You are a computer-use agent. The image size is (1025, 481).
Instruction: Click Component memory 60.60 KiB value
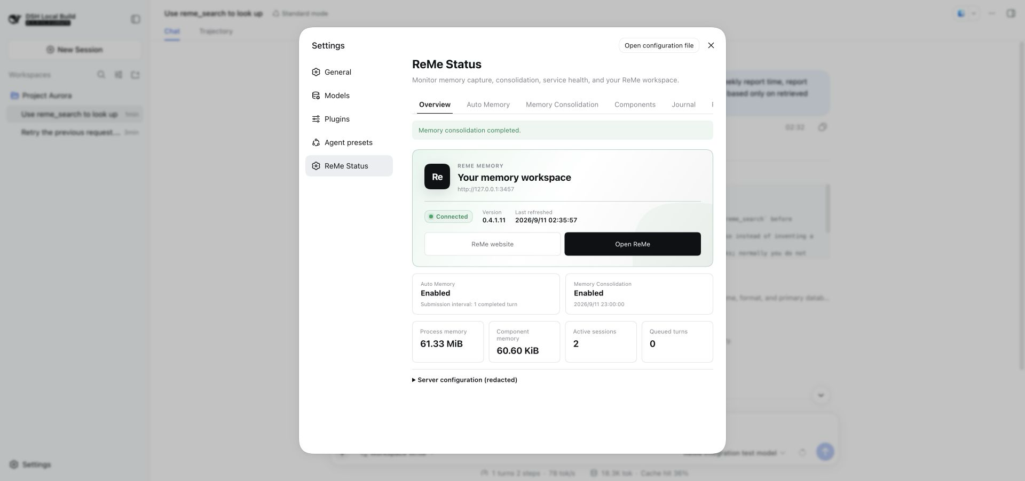click(x=517, y=351)
